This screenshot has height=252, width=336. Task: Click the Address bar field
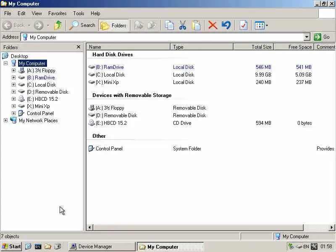(x=163, y=37)
